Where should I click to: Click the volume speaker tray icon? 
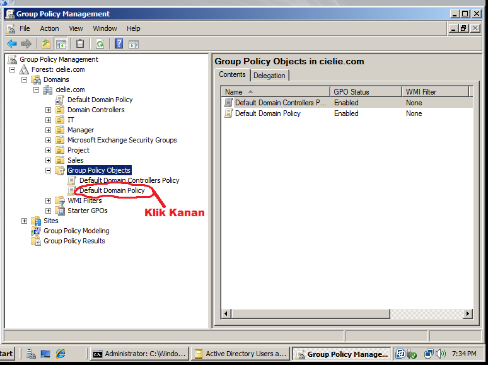click(x=441, y=354)
